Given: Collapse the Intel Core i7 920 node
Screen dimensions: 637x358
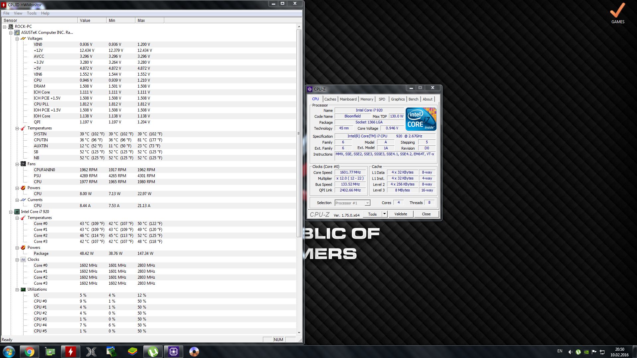Looking at the screenshot, I should [11, 212].
